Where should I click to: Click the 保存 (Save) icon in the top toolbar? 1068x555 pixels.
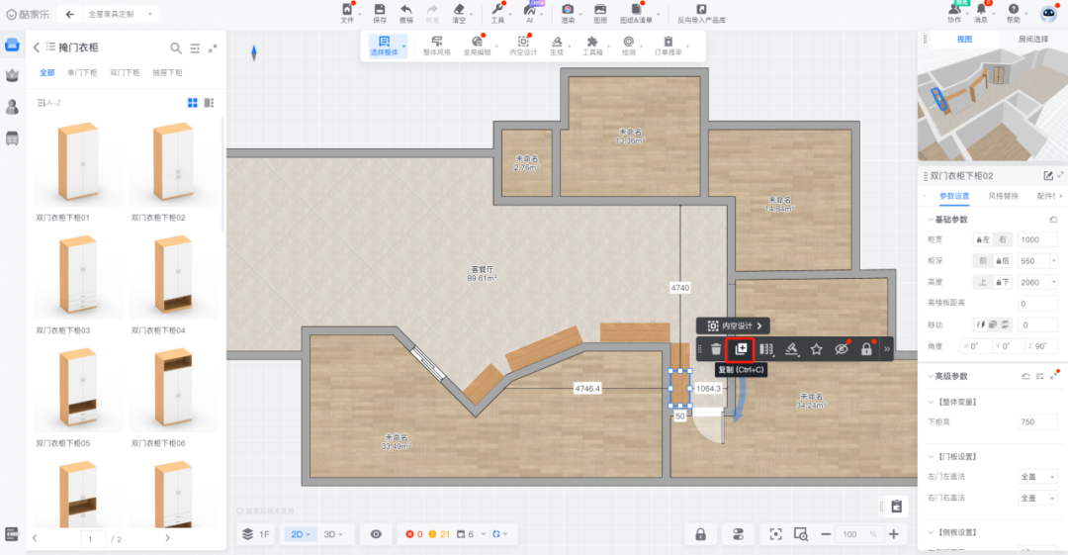pos(380,10)
